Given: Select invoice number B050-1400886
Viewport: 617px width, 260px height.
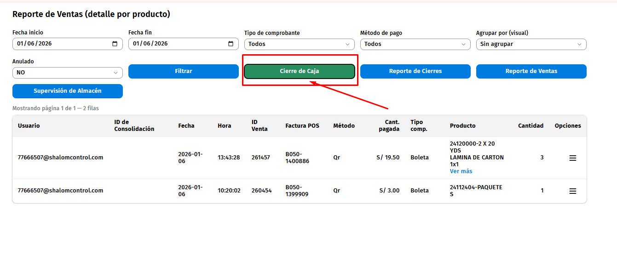Looking at the screenshot, I should coord(297,158).
